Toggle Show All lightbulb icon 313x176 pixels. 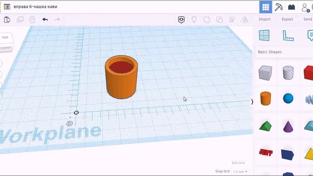click(x=194, y=20)
